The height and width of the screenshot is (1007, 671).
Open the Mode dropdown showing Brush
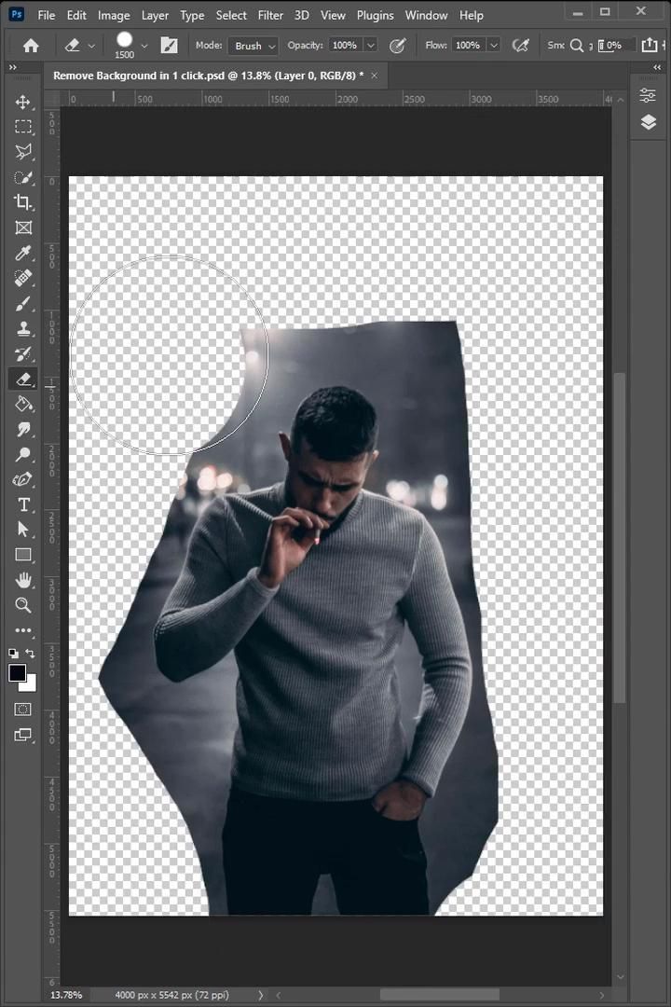(x=253, y=46)
